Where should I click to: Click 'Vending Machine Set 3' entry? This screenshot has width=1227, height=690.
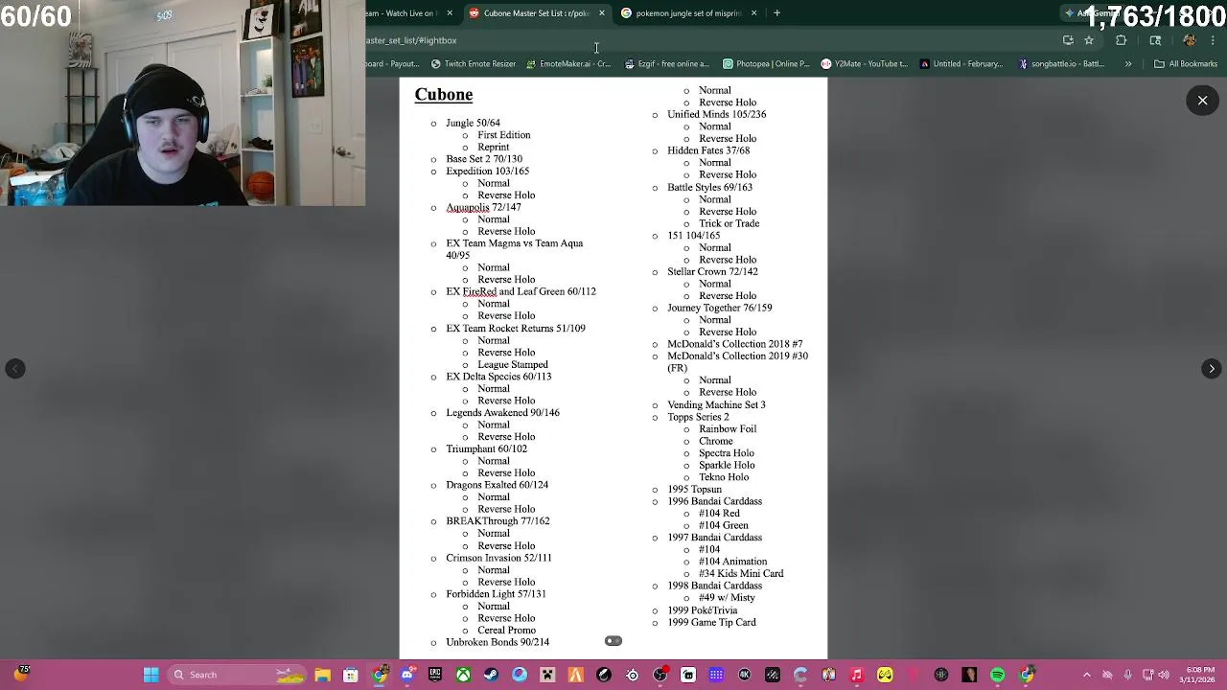716,404
